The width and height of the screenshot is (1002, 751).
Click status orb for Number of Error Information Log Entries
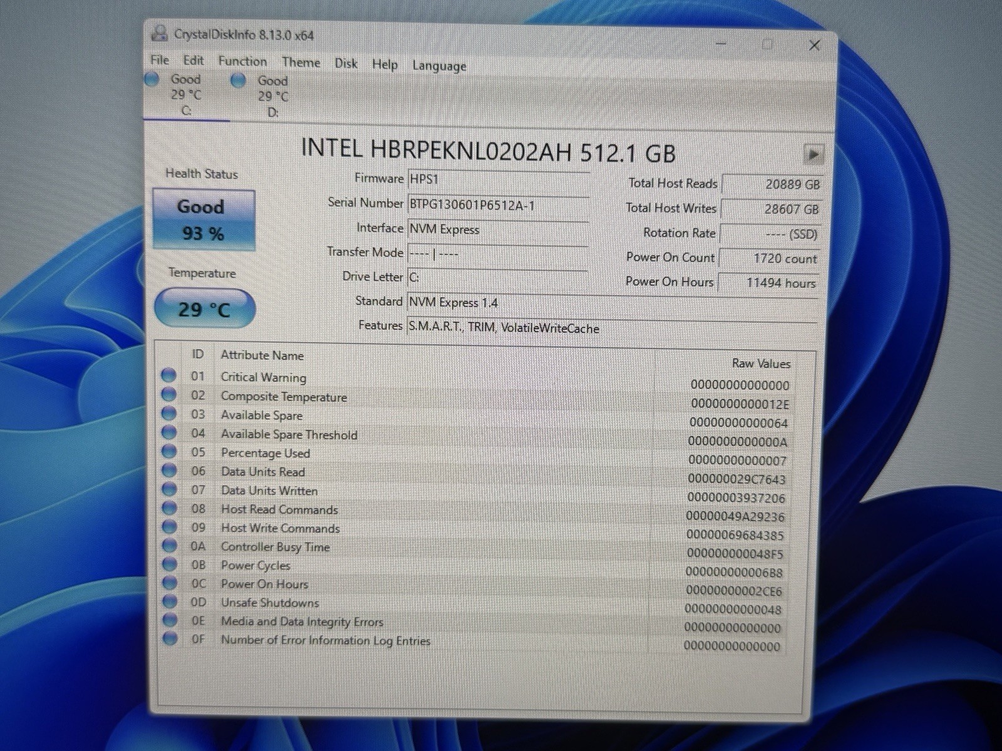coord(170,638)
